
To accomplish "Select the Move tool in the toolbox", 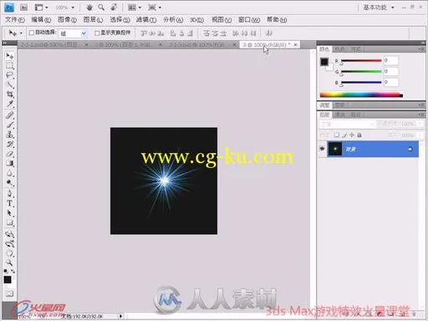I will point(9,56).
